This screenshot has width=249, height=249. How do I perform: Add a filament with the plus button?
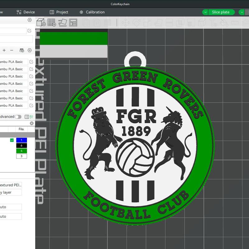click(x=4, y=50)
